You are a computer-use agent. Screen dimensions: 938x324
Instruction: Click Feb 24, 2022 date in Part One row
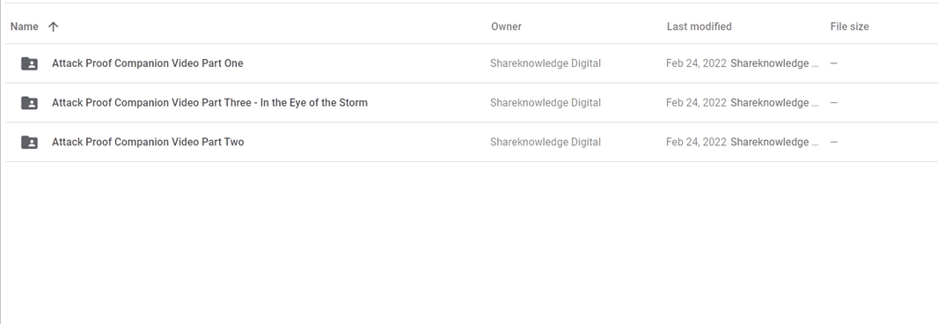tap(696, 63)
